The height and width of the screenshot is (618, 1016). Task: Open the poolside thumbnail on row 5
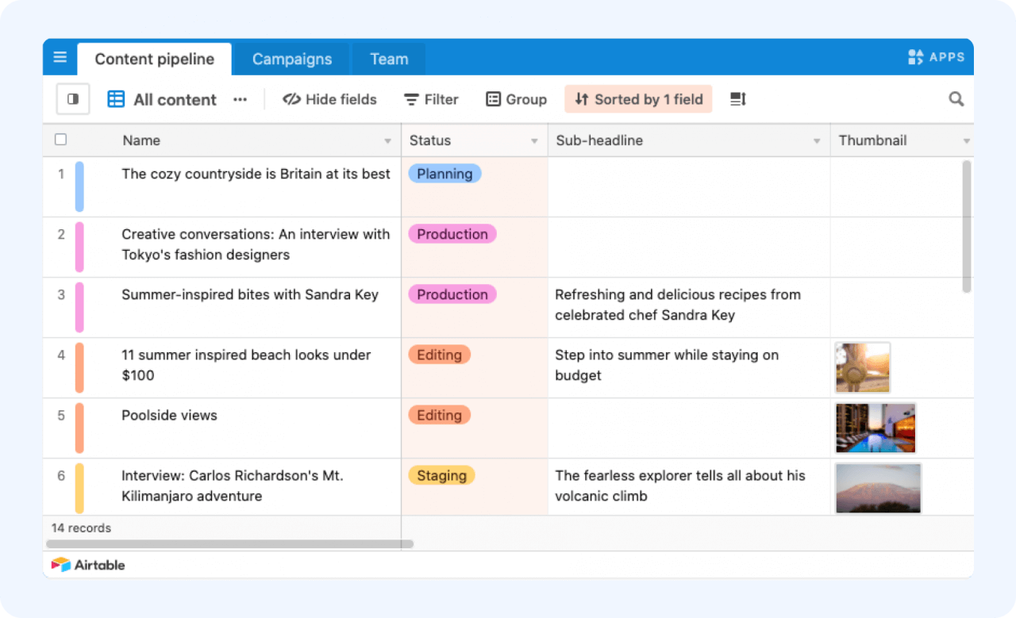pos(875,428)
